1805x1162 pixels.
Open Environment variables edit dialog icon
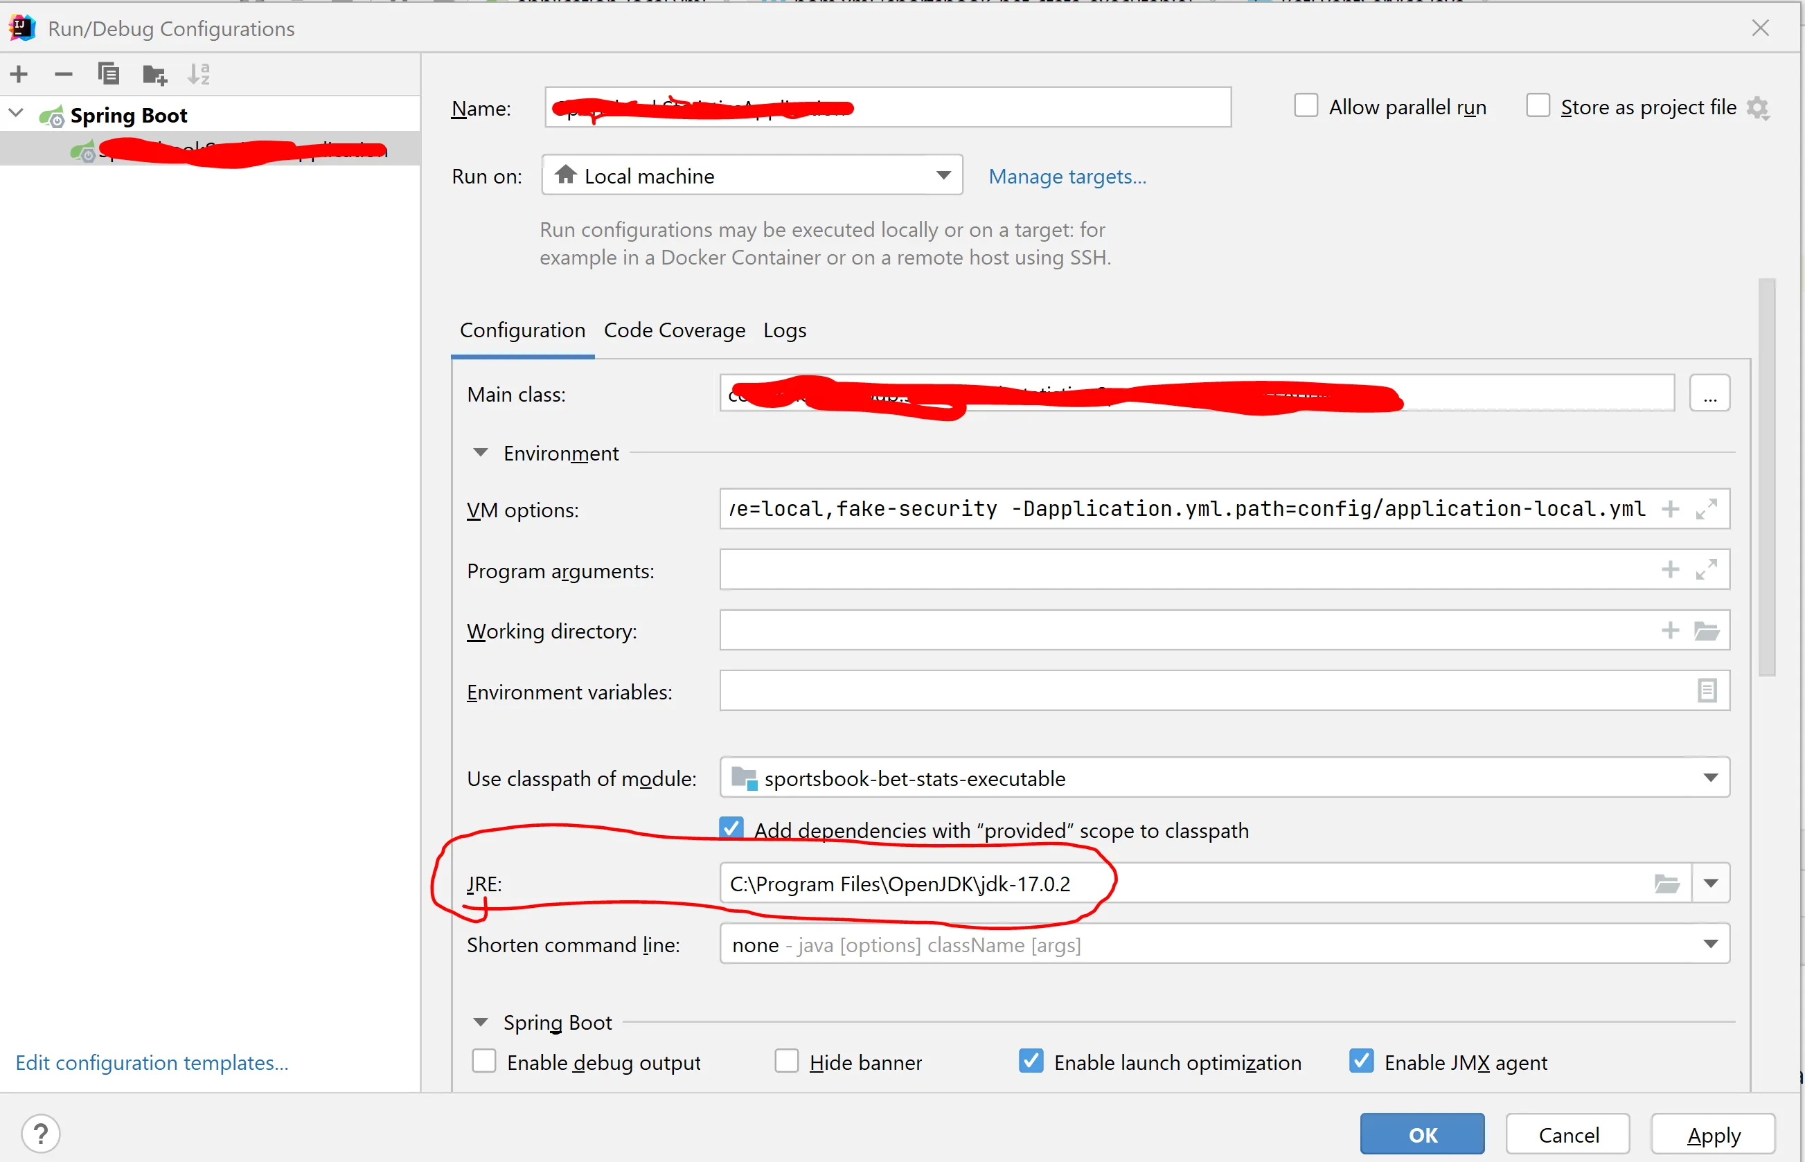pos(1707,690)
